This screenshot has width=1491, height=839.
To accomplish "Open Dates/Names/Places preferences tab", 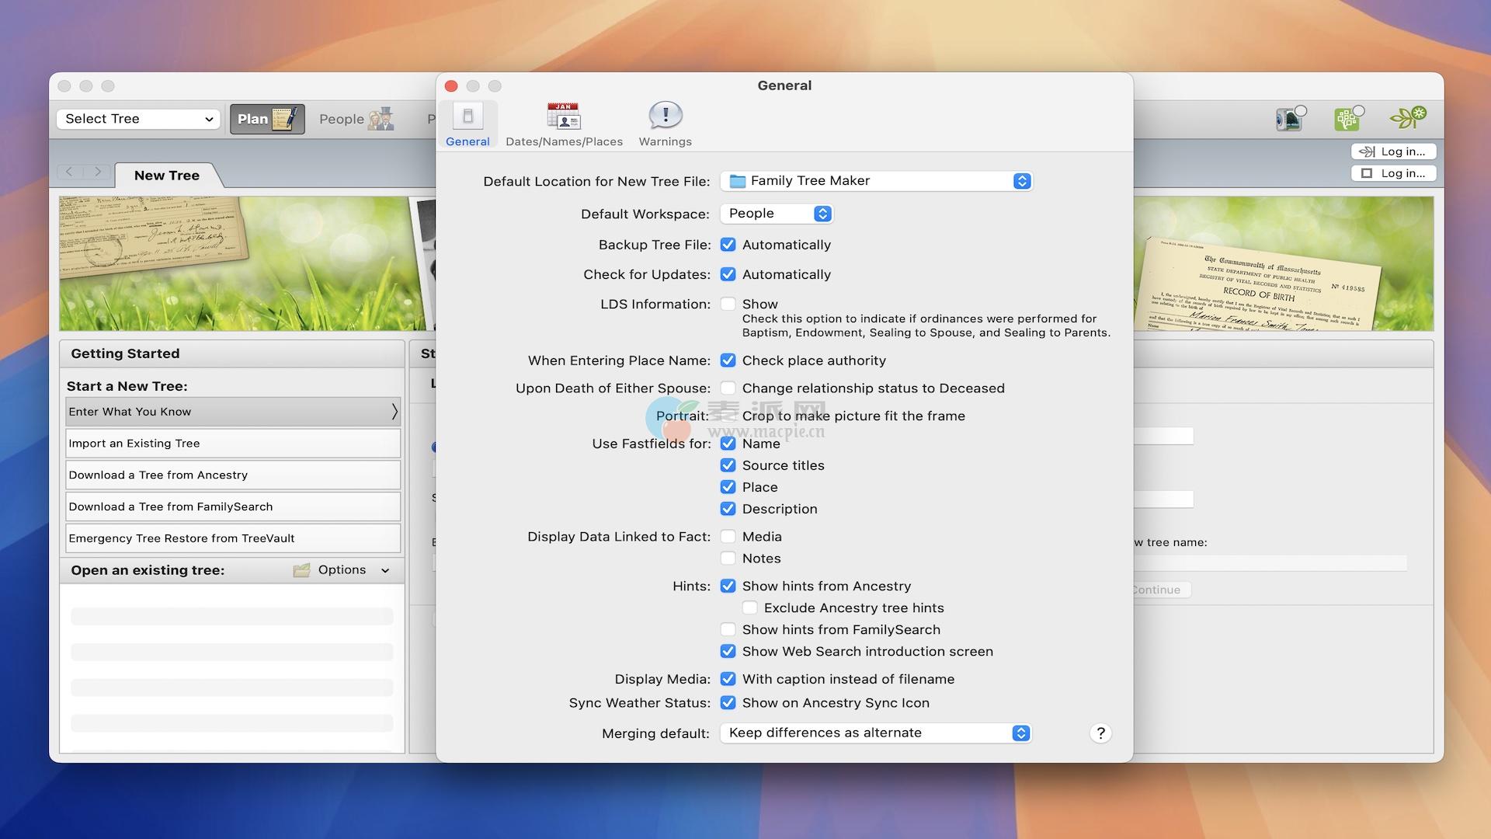I will (x=564, y=124).
